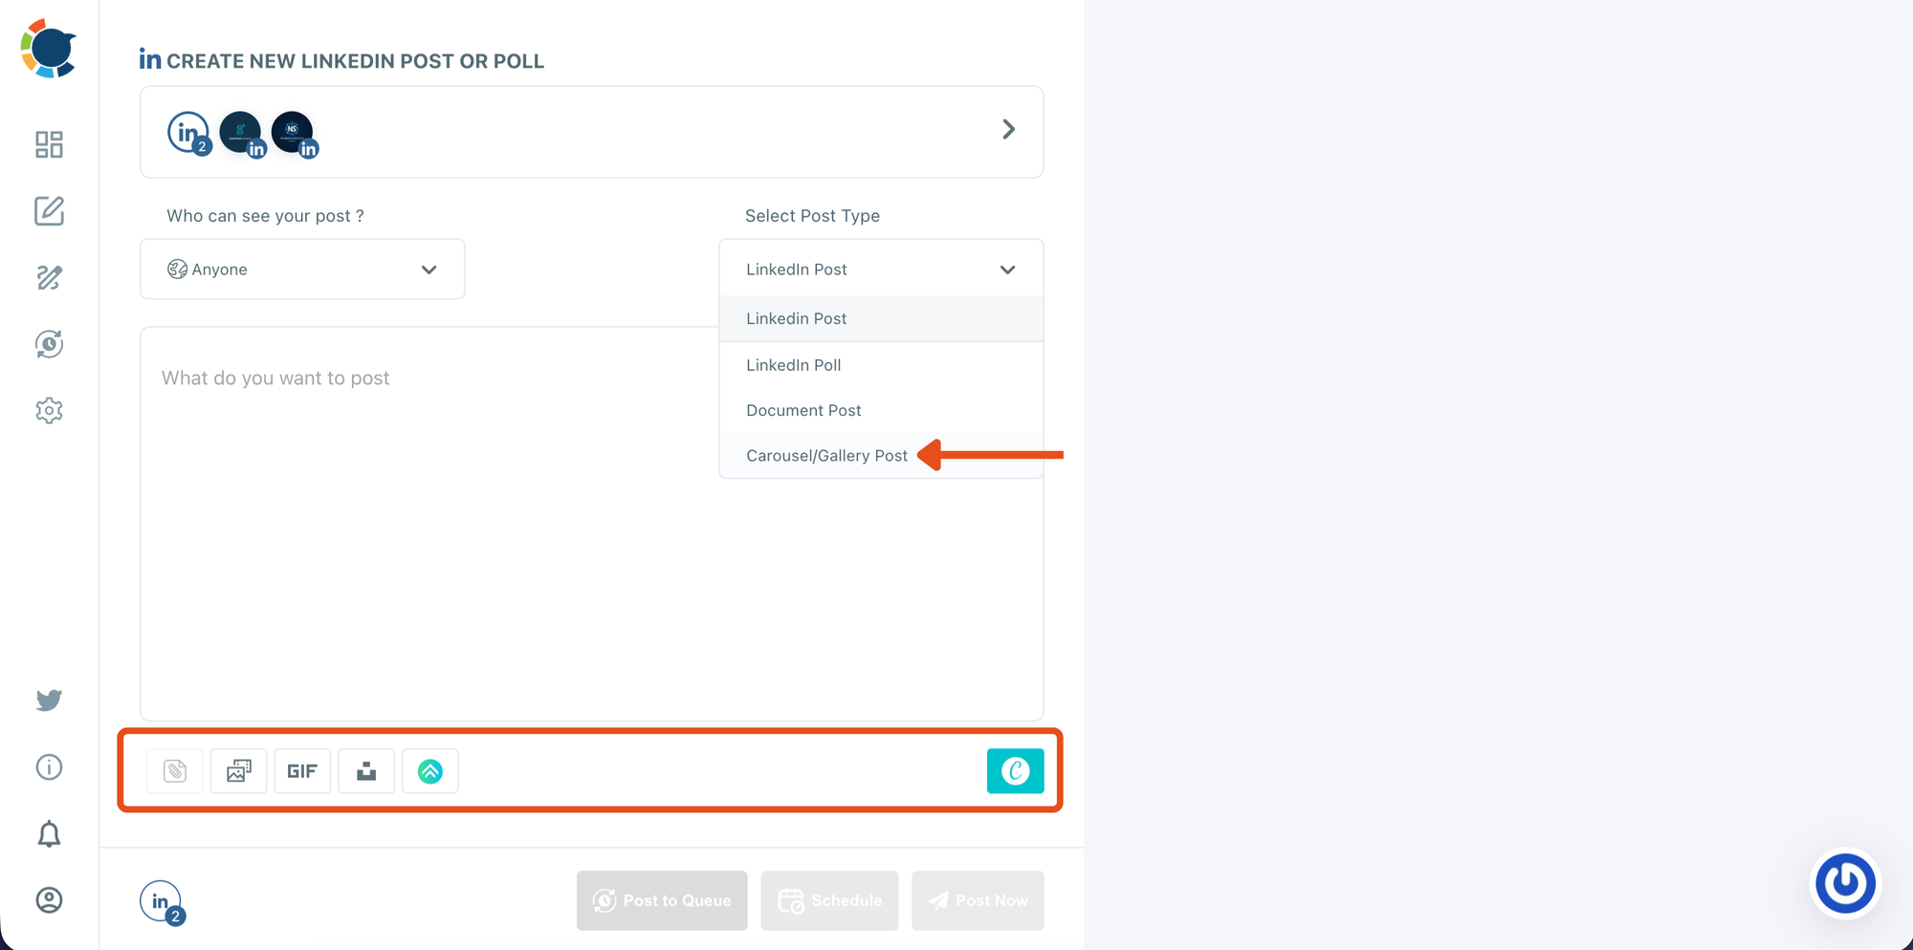Viewport: 1913px width, 950px height.
Task: Open Canva with the teal C button
Action: pos(1016,770)
